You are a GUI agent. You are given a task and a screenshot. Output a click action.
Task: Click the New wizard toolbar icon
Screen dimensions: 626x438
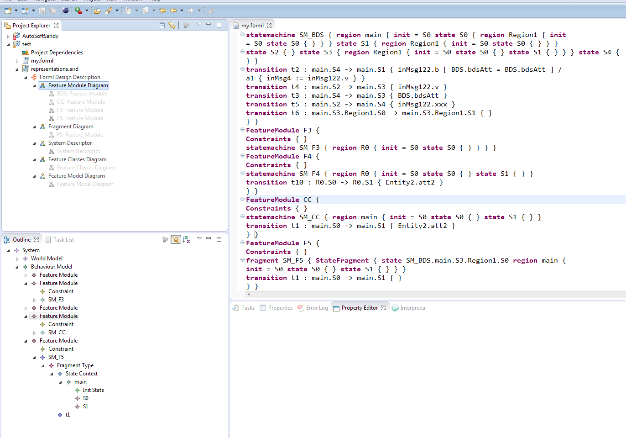pos(8,11)
